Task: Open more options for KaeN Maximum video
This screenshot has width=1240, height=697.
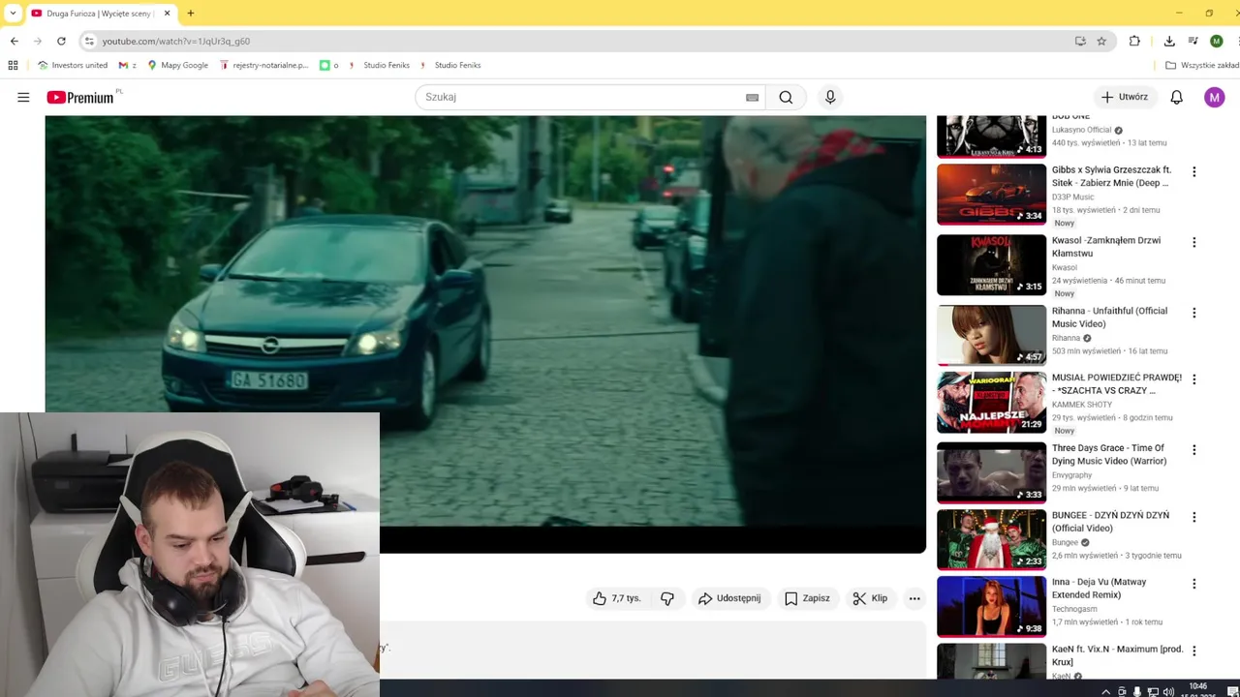Action: click(1193, 651)
